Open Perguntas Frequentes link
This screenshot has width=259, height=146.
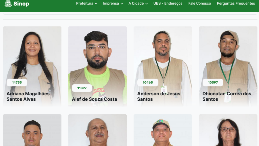coord(236,4)
